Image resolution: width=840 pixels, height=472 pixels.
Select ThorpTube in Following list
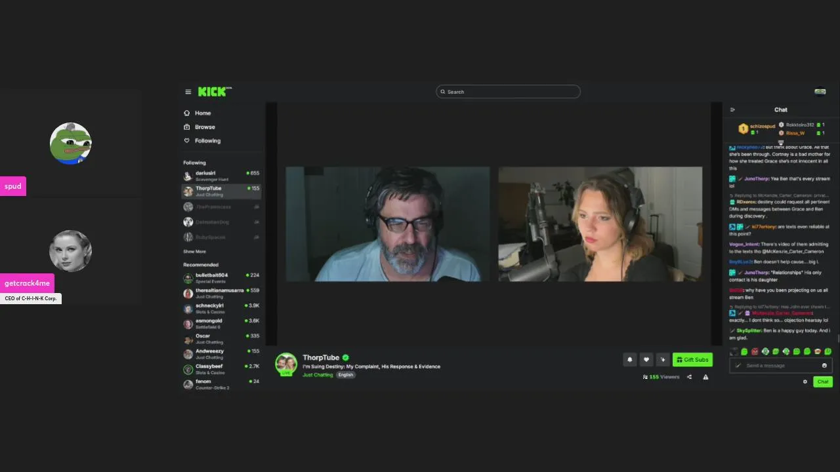221,191
